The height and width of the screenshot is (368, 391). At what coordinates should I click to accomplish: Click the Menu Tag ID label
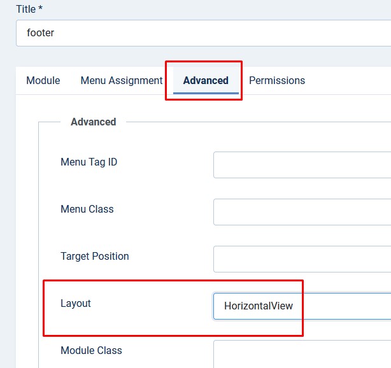tap(89, 162)
